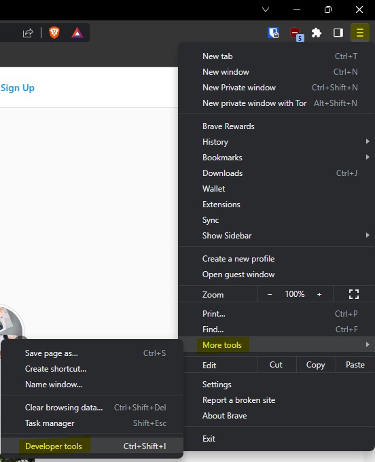This screenshot has height=462, width=375.
Task: Click the Brave Shields lion icon
Action: click(x=54, y=33)
